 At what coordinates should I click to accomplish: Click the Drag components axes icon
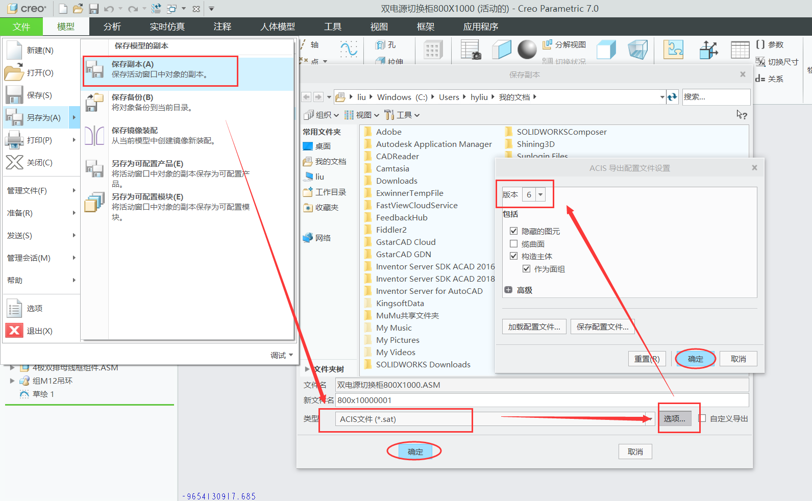[x=708, y=50]
